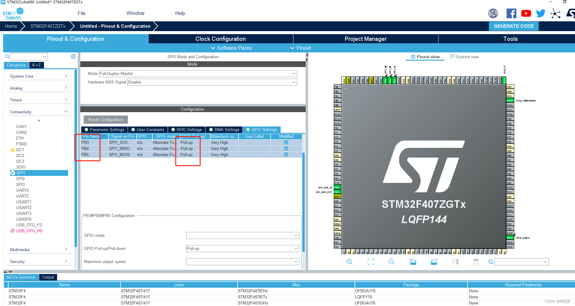
Task: Toggle Modified checkbox for PB5 row
Action: tap(286, 155)
